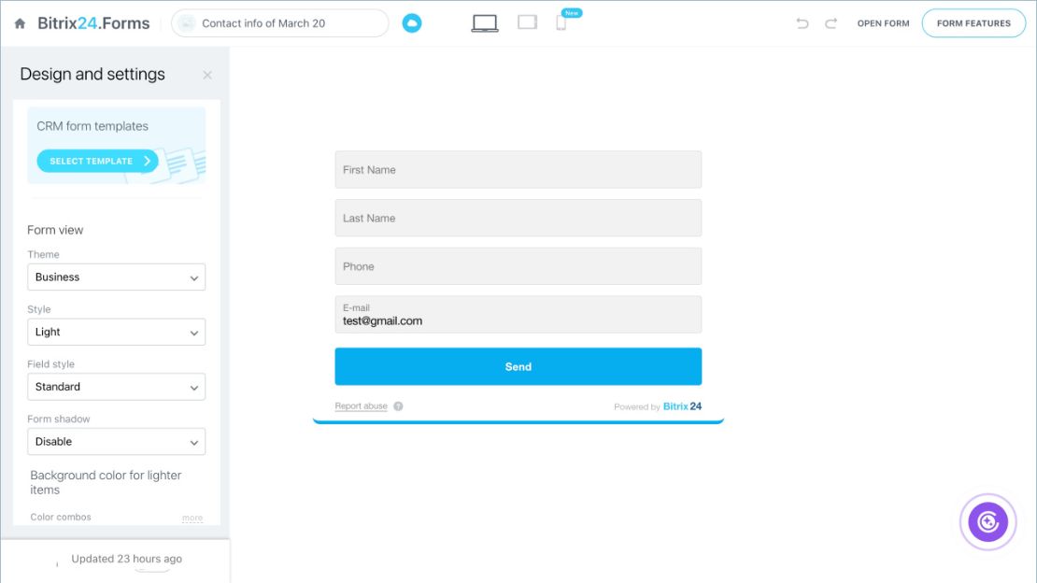
Task: Close the Design and settings panel
Action: click(x=207, y=75)
